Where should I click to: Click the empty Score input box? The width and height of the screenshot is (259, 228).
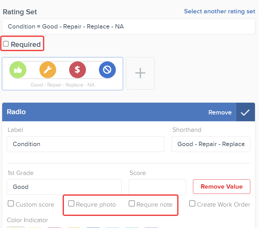coord(157,187)
